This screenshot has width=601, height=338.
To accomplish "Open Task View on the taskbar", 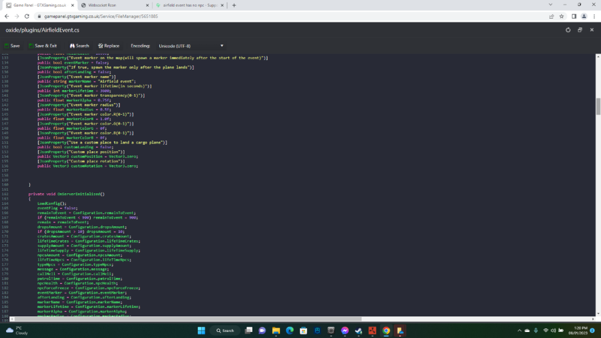I will tap(249, 331).
